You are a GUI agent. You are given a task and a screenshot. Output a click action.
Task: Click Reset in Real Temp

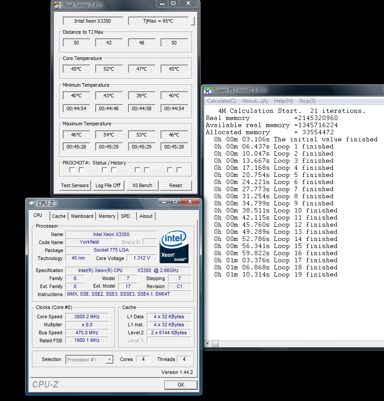(x=176, y=185)
